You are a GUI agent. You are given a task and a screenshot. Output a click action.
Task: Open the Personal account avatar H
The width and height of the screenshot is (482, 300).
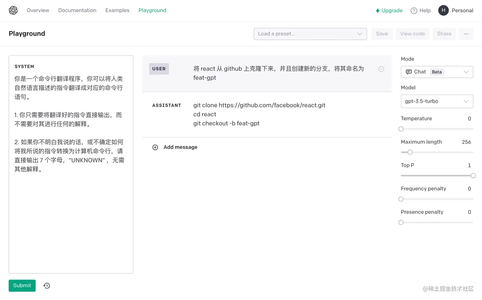tap(443, 11)
